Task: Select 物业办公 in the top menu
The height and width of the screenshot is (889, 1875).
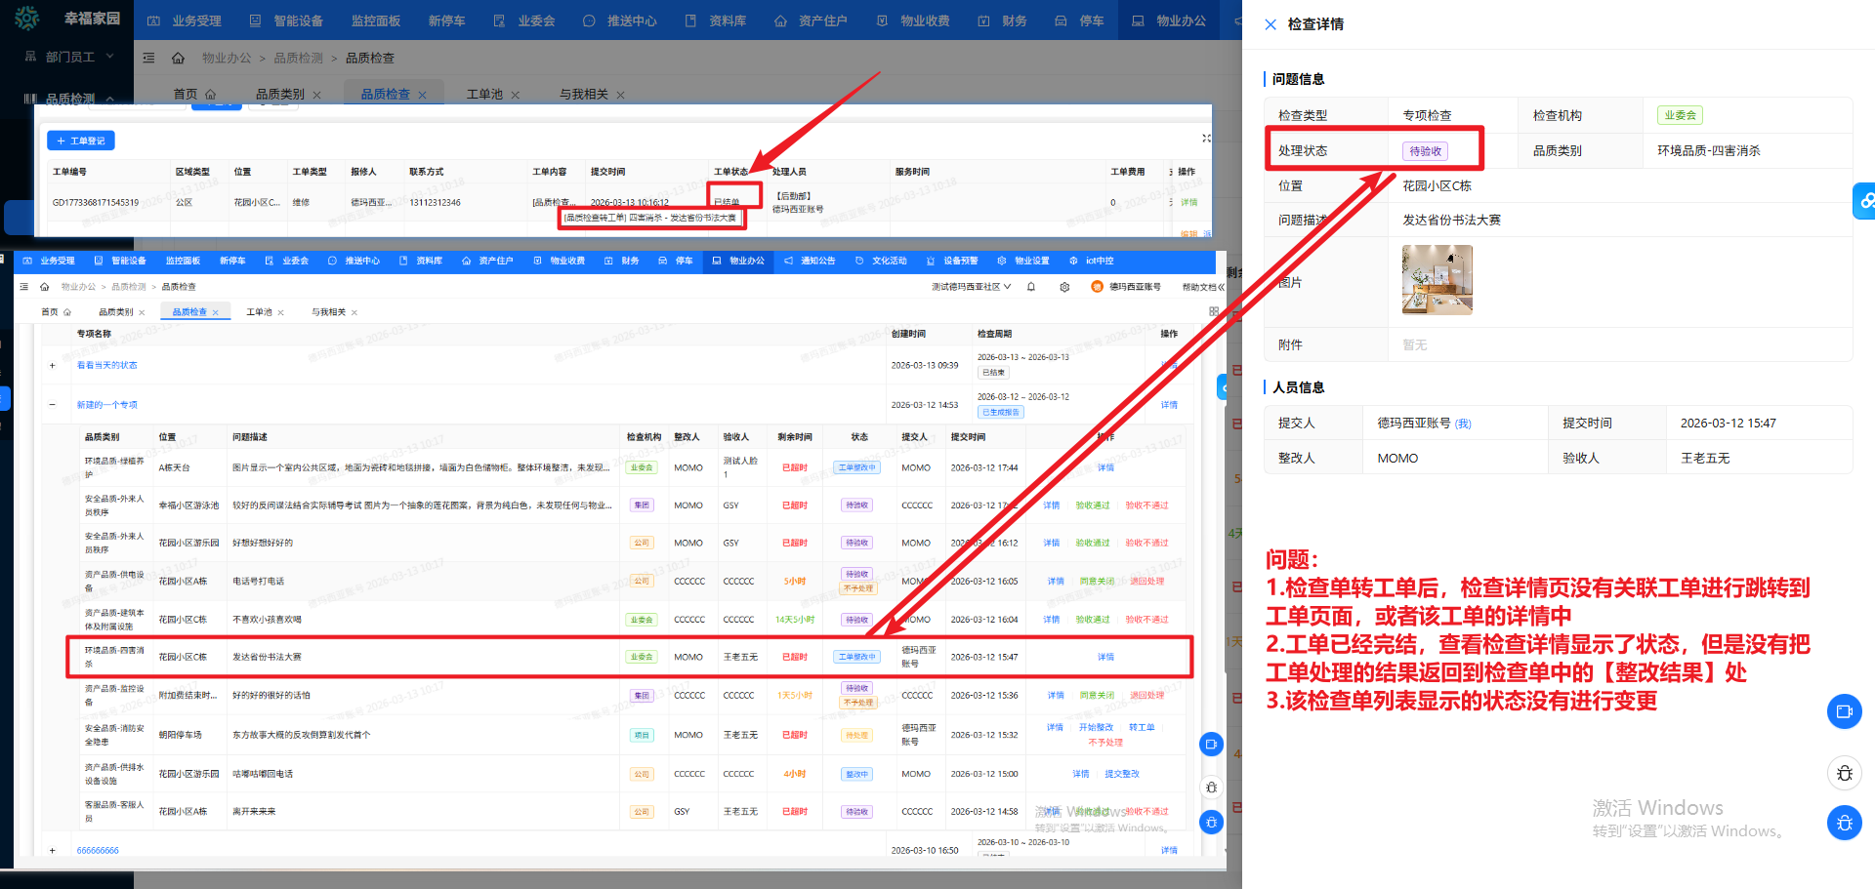Action: point(1170,20)
